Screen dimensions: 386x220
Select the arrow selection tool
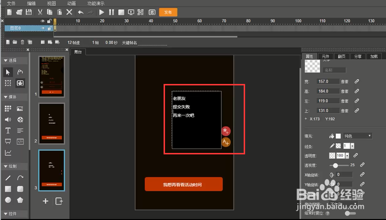[8, 72]
